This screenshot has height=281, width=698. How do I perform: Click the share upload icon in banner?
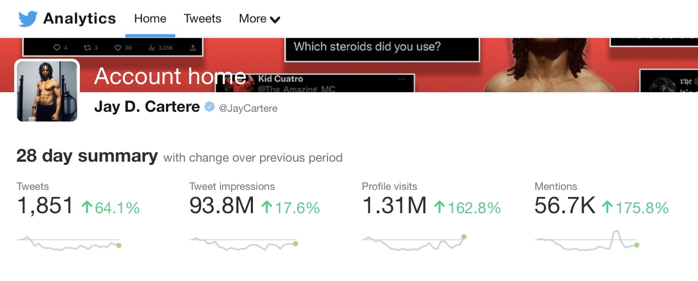pos(193,48)
